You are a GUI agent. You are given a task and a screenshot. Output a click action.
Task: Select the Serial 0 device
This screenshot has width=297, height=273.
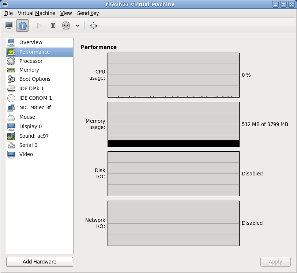point(28,145)
